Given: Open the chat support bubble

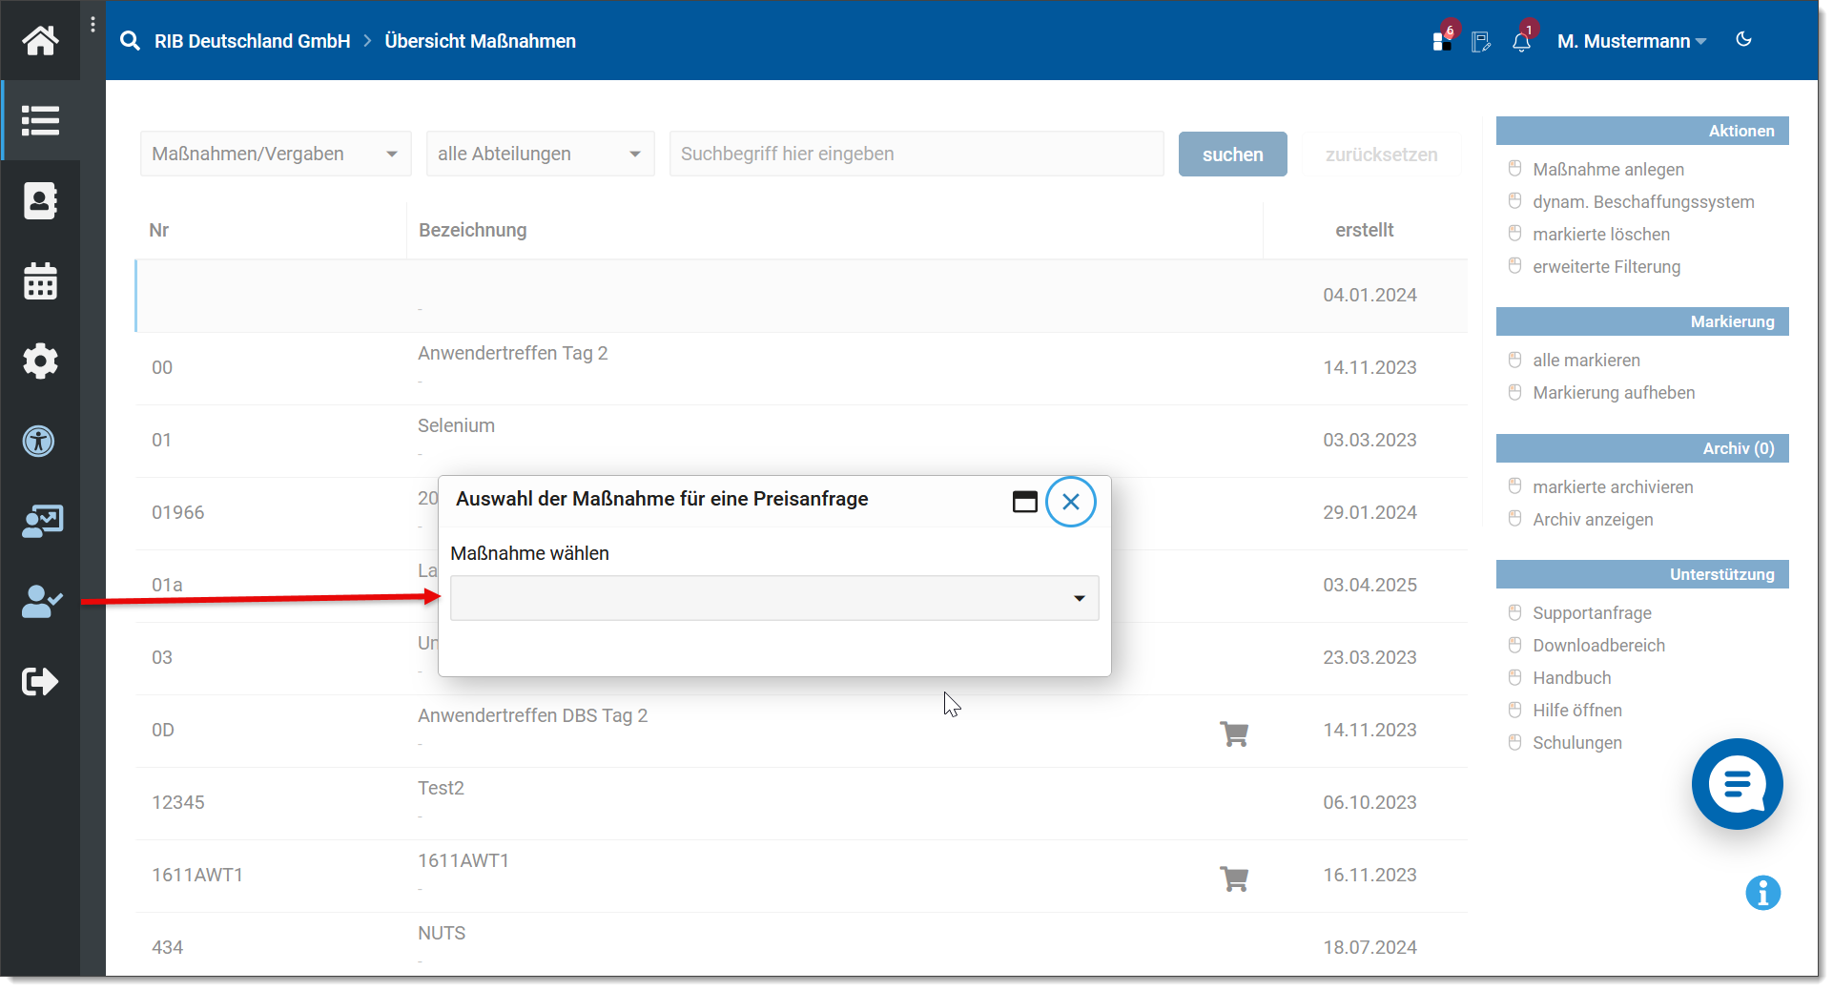Looking at the screenshot, I should pyautogui.click(x=1737, y=784).
